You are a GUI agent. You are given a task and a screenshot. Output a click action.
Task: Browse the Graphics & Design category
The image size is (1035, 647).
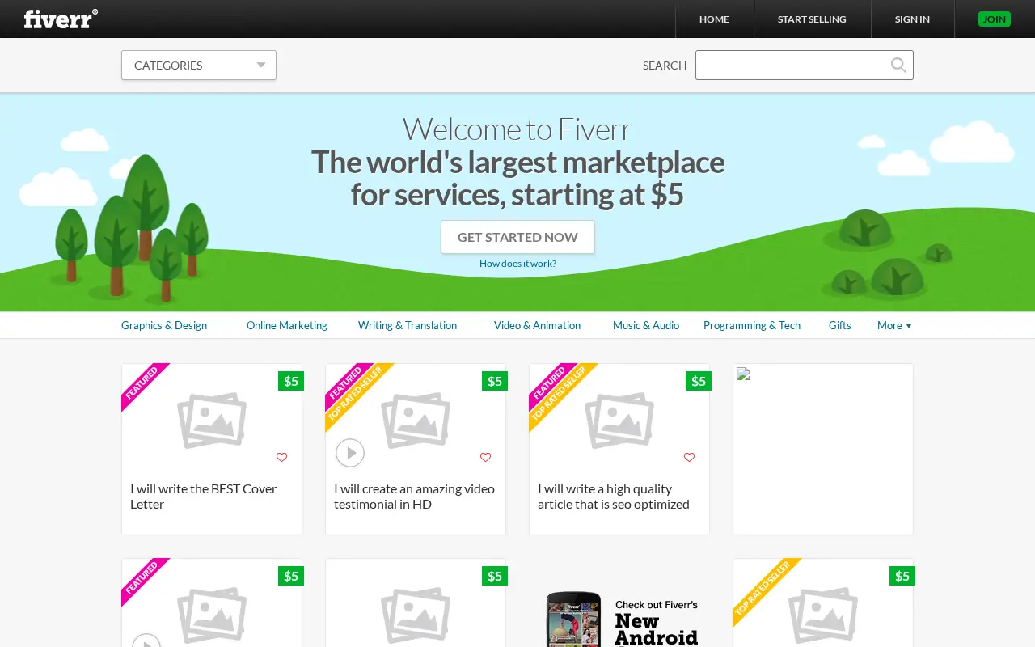(164, 325)
